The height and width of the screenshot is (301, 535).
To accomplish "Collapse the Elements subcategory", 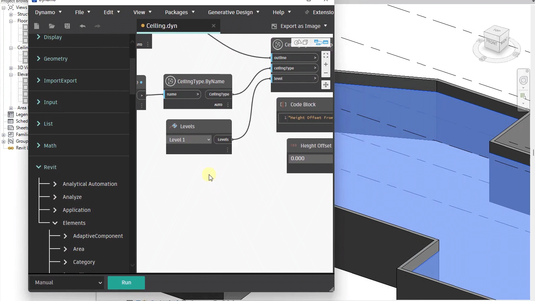I will [x=55, y=223].
